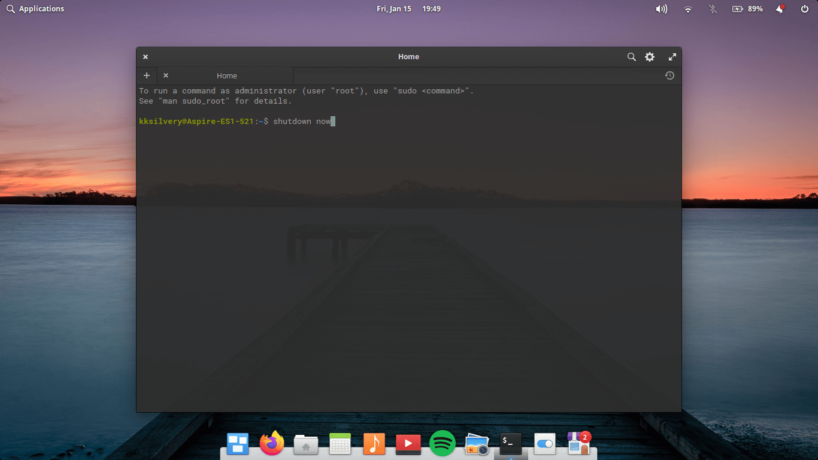818x460 pixels.
Task: Open the Bluetooth indicator
Action: (x=713, y=9)
